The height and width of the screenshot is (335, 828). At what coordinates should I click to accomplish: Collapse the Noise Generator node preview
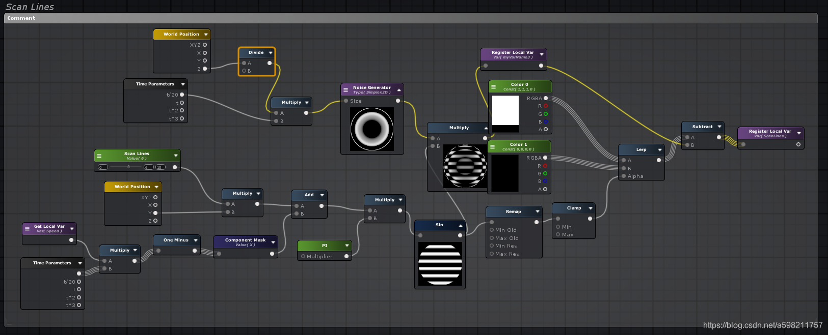click(399, 90)
